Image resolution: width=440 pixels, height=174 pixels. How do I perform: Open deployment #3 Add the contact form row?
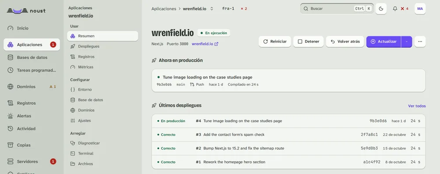[289, 135]
